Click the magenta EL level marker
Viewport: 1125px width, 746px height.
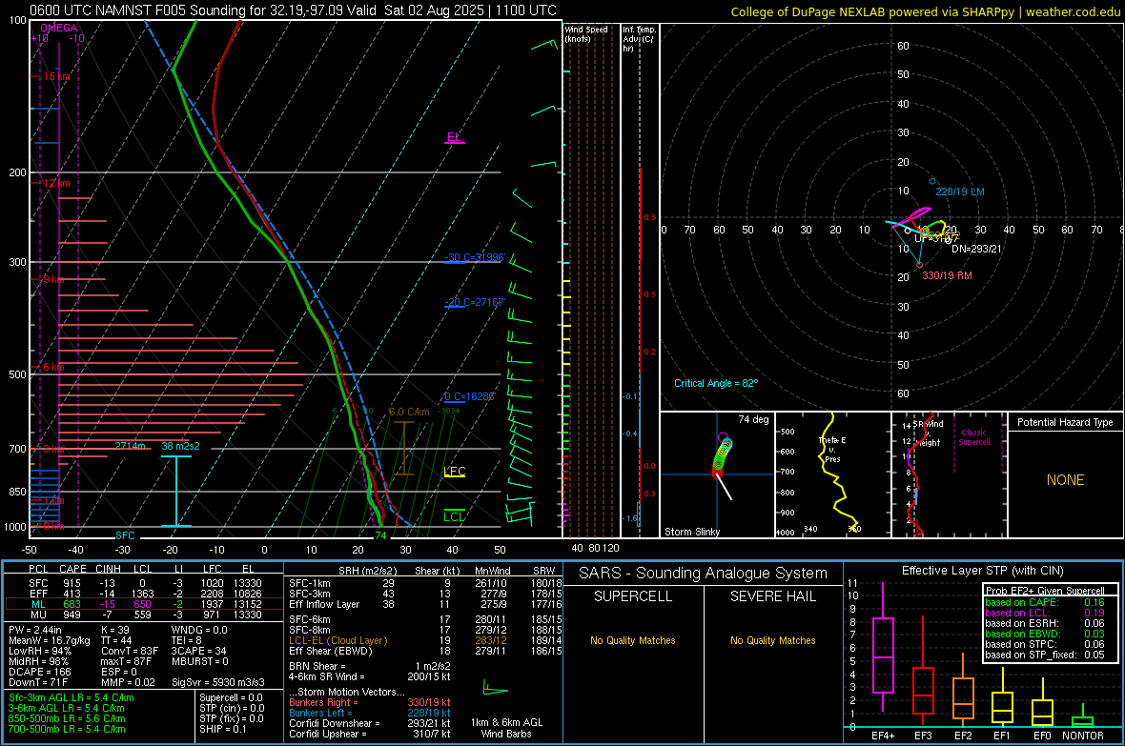coord(454,137)
